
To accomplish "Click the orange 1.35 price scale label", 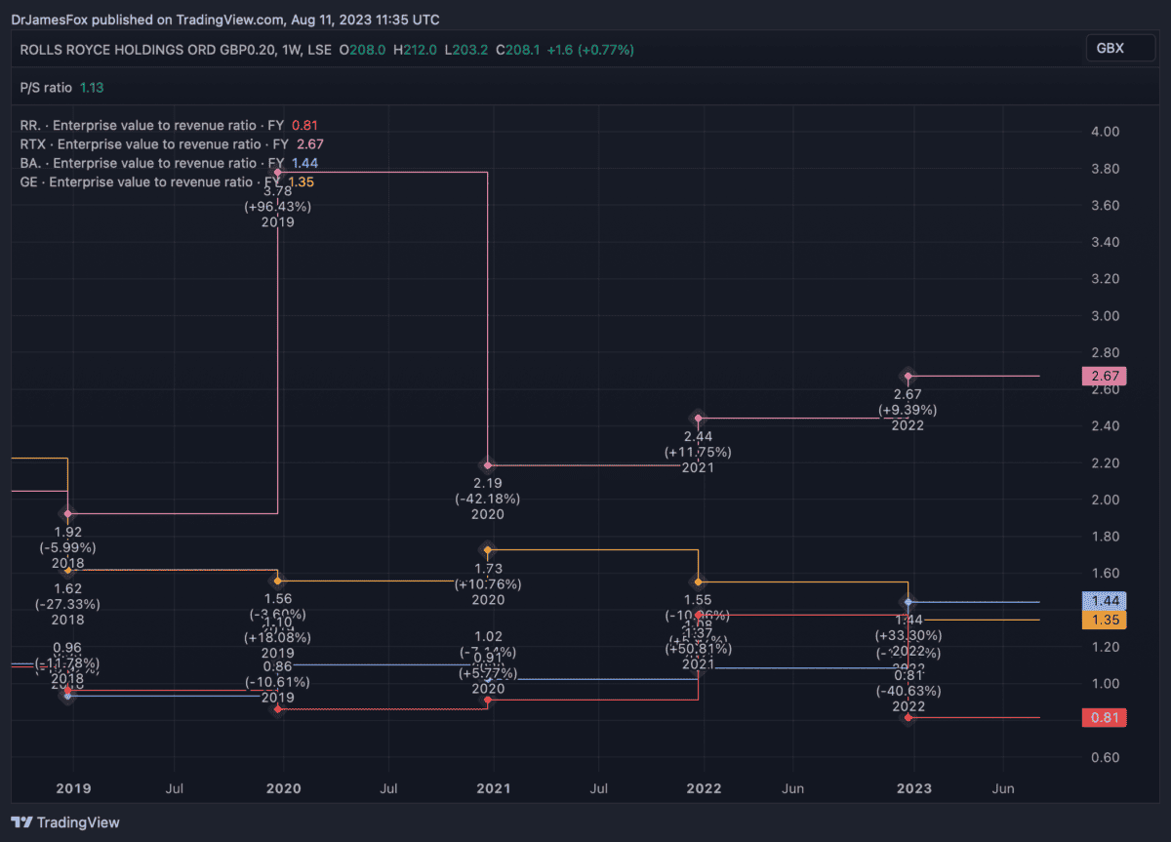I will click(x=1105, y=620).
